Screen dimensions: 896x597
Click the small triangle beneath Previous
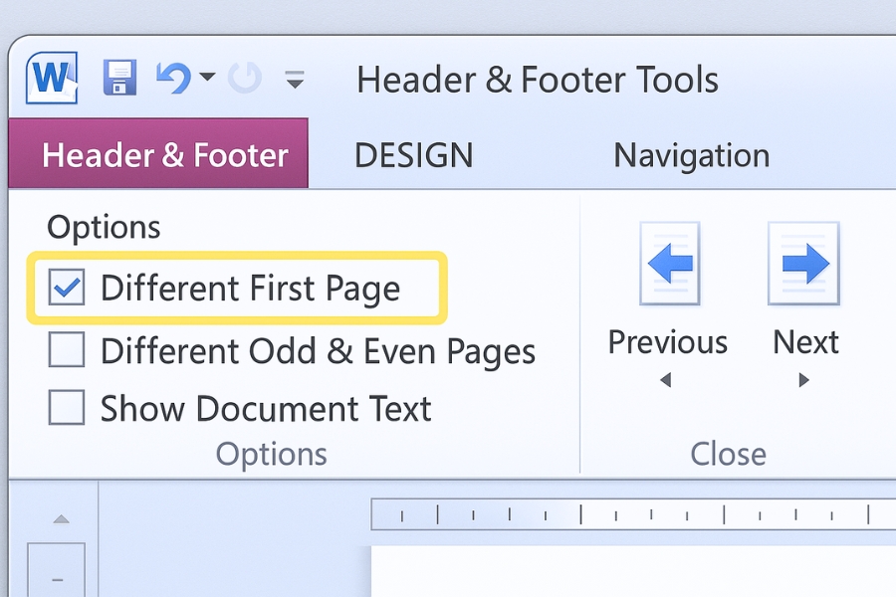(666, 378)
